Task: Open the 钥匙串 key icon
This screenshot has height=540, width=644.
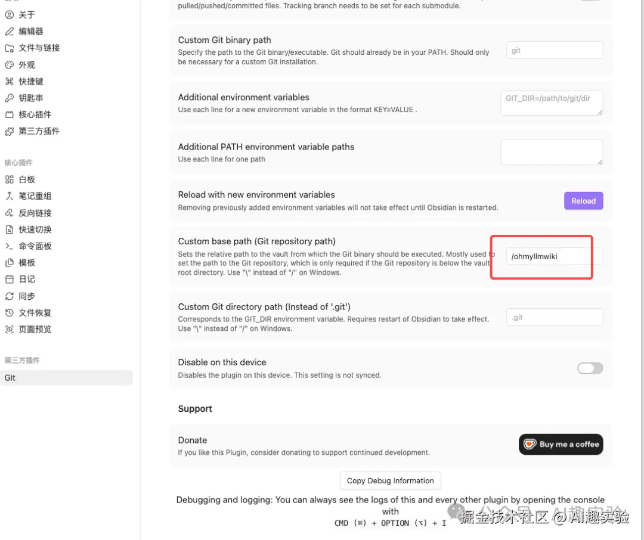Action: (10, 98)
